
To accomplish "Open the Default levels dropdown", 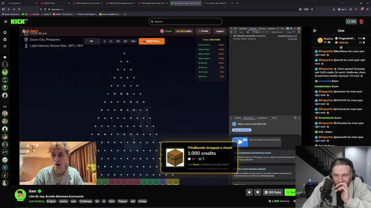I will point(277,32).
